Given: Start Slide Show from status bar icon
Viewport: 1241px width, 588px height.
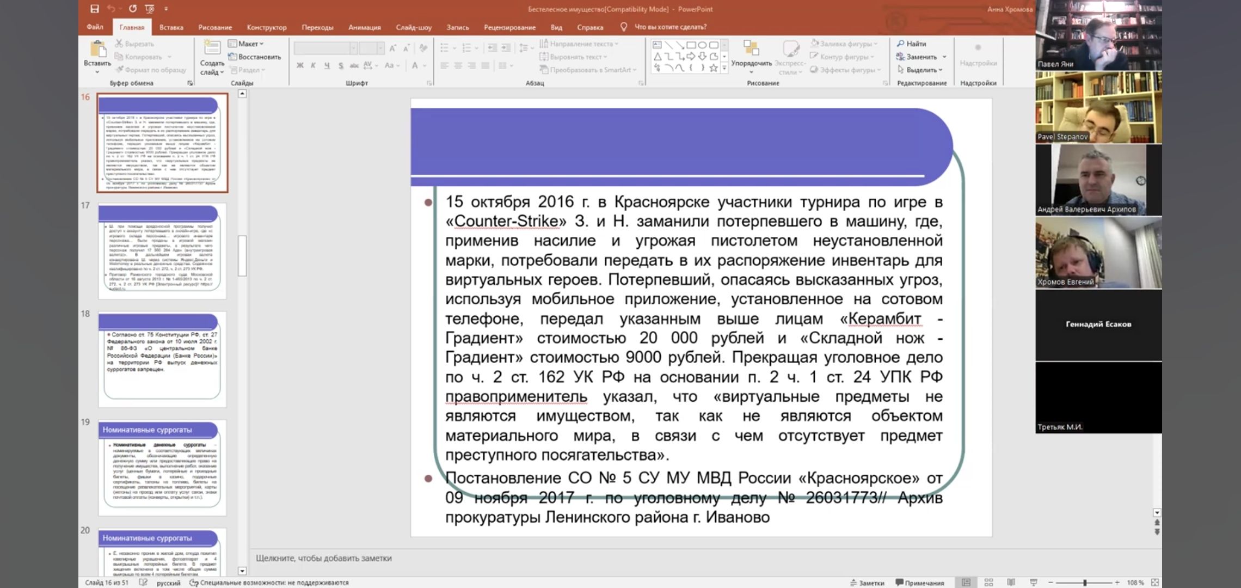Looking at the screenshot, I should click(x=1034, y=583).
